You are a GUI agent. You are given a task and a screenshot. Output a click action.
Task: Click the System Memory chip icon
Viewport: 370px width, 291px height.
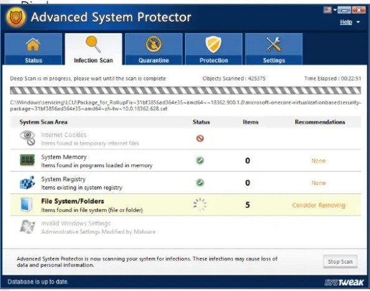pos(27,160)
